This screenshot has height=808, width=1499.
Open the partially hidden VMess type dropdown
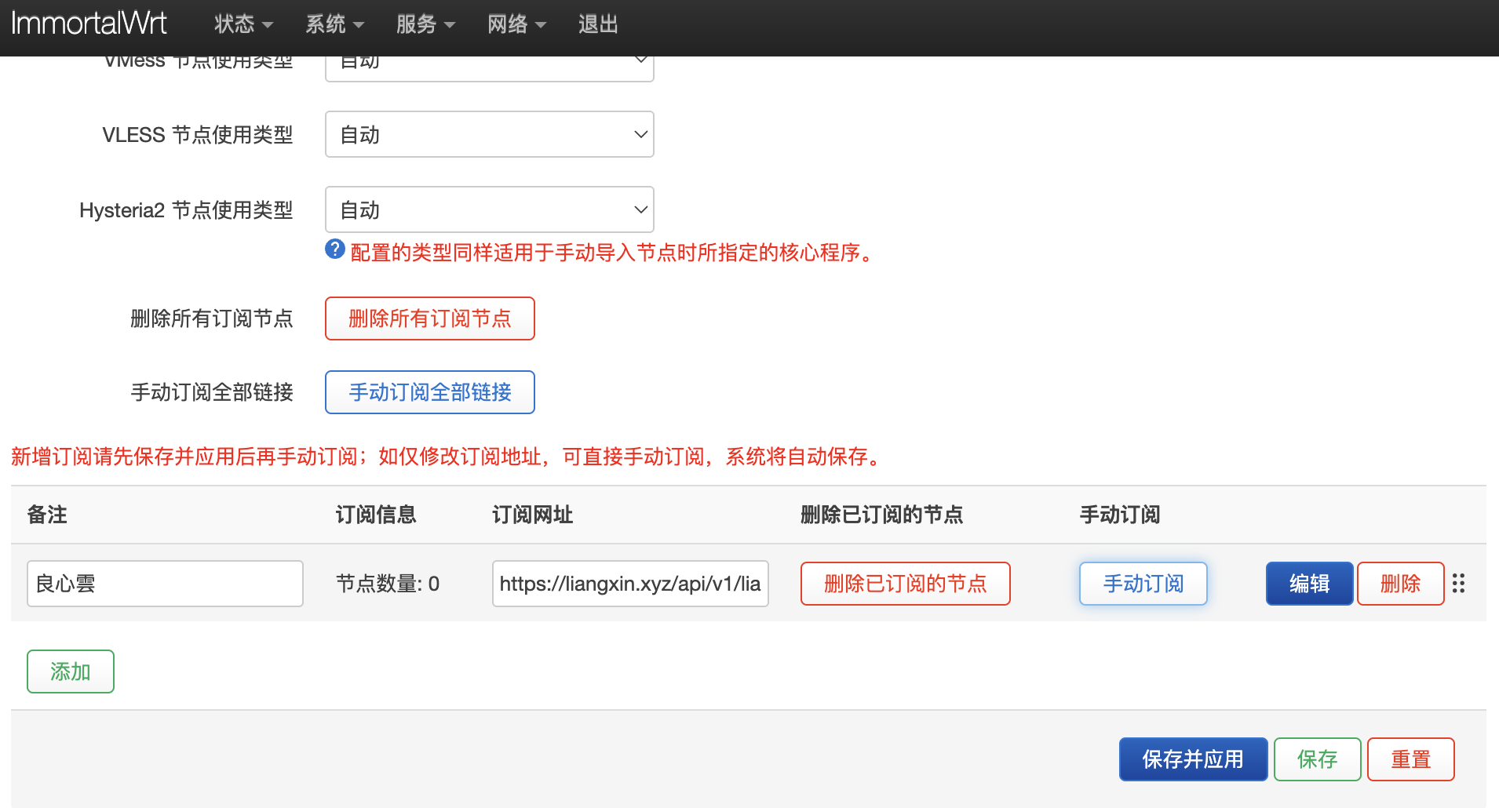point(490,68)
